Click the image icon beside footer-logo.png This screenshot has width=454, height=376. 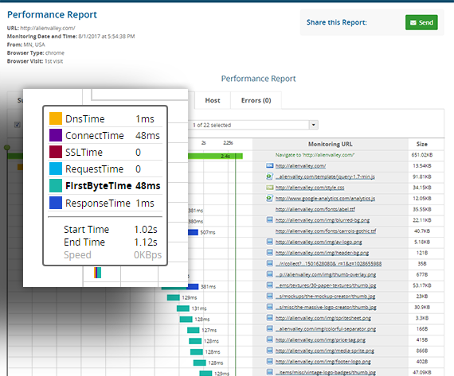click(269, 361)
